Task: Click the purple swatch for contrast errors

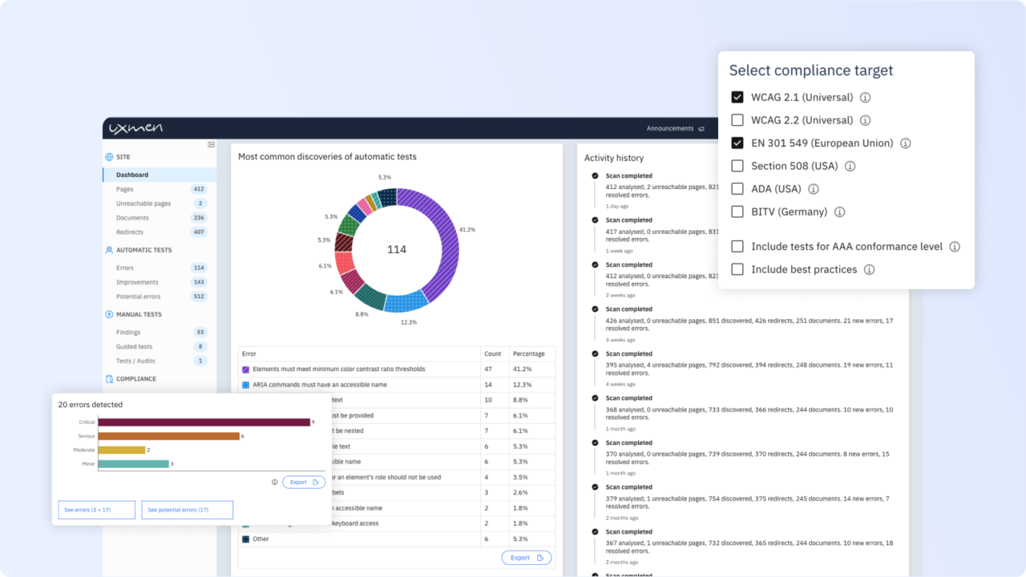Action: [246, 369]
